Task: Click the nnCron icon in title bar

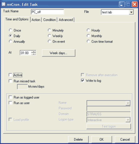Action: coord(3,4)
